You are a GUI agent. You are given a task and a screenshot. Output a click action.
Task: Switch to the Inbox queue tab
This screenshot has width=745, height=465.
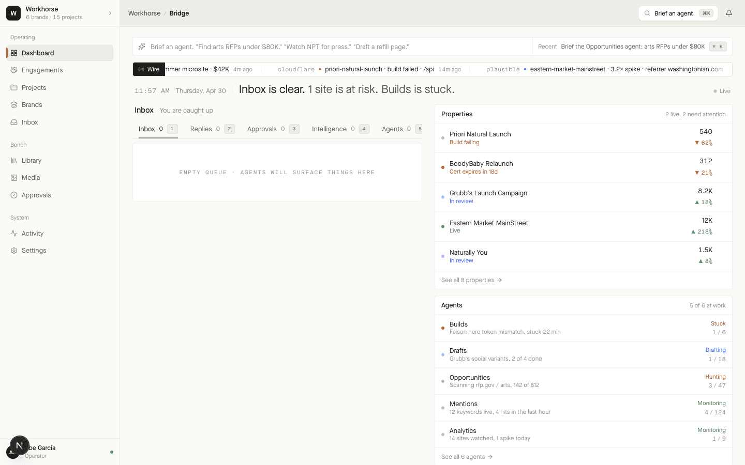point(158,129)
